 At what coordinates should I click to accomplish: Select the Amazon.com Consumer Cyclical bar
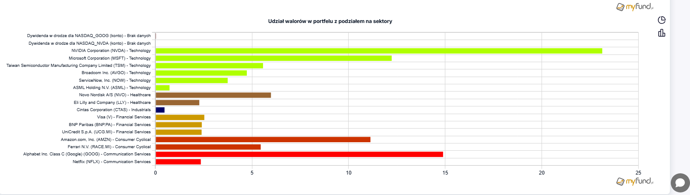pyautogui.click(x=263, y=140)
